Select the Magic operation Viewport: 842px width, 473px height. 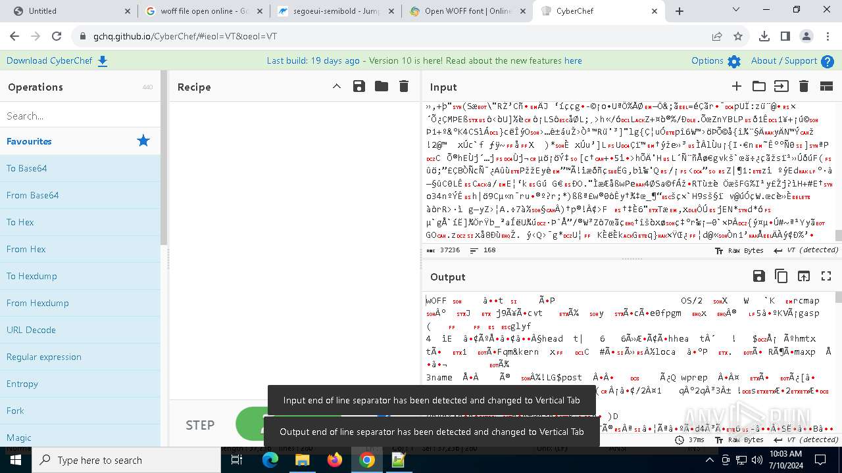[x=80, y=438]
